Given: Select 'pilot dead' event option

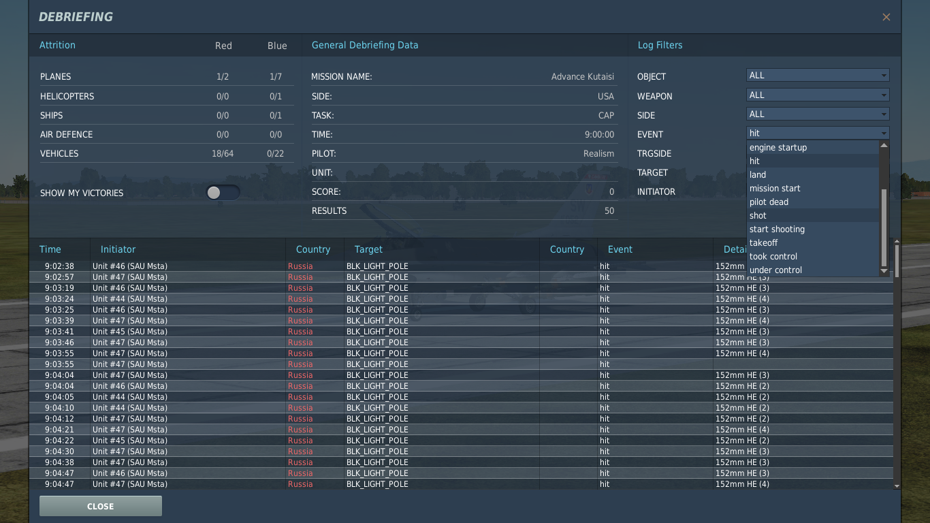Looking at the screenshot, I should [x=813, y=202].
